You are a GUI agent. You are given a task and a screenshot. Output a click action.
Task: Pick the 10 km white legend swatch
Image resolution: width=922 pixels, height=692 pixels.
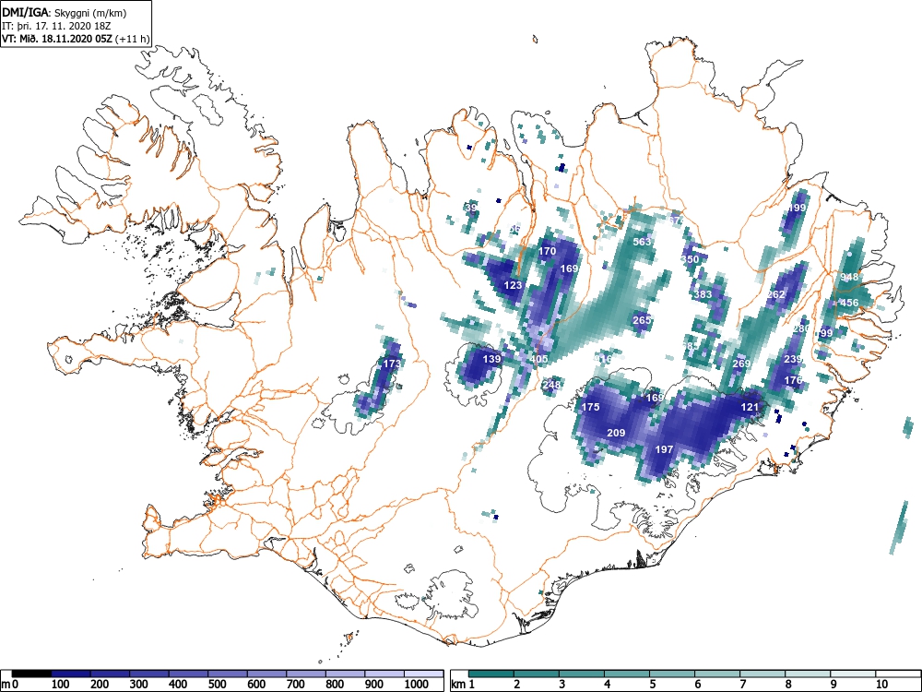pos(898,674)
